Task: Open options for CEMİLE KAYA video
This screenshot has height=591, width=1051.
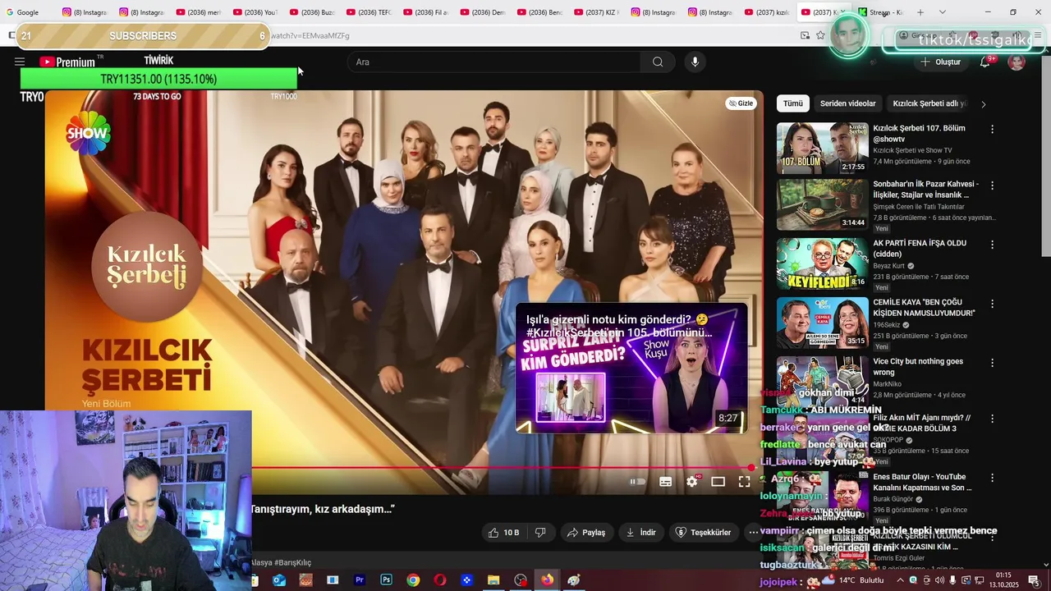Action: coord(992,304)
